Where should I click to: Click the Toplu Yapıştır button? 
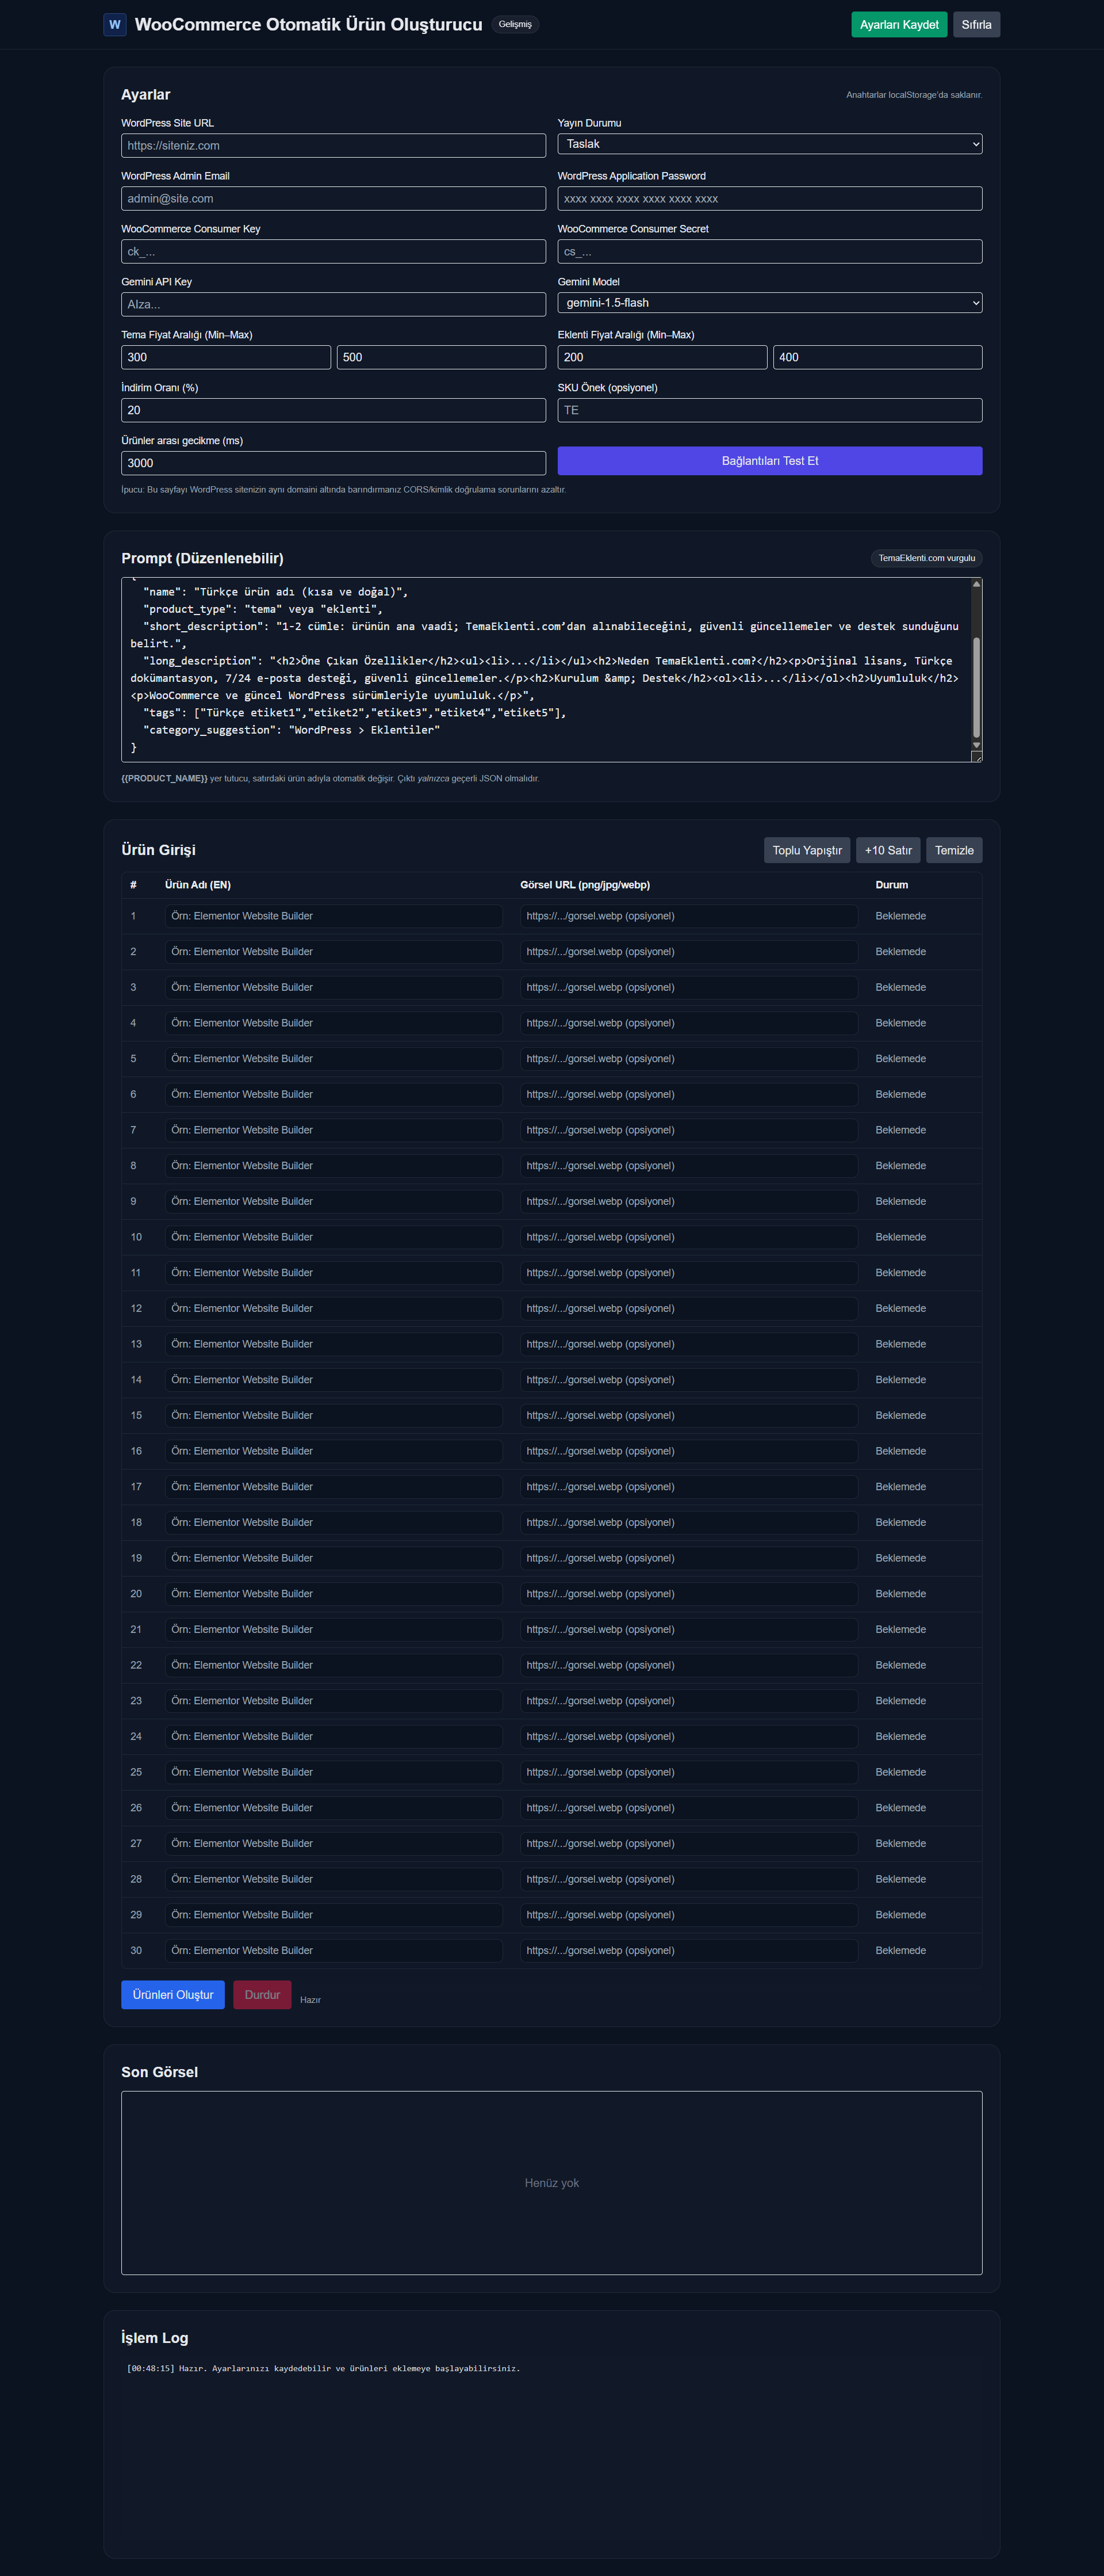click(807, 850)
